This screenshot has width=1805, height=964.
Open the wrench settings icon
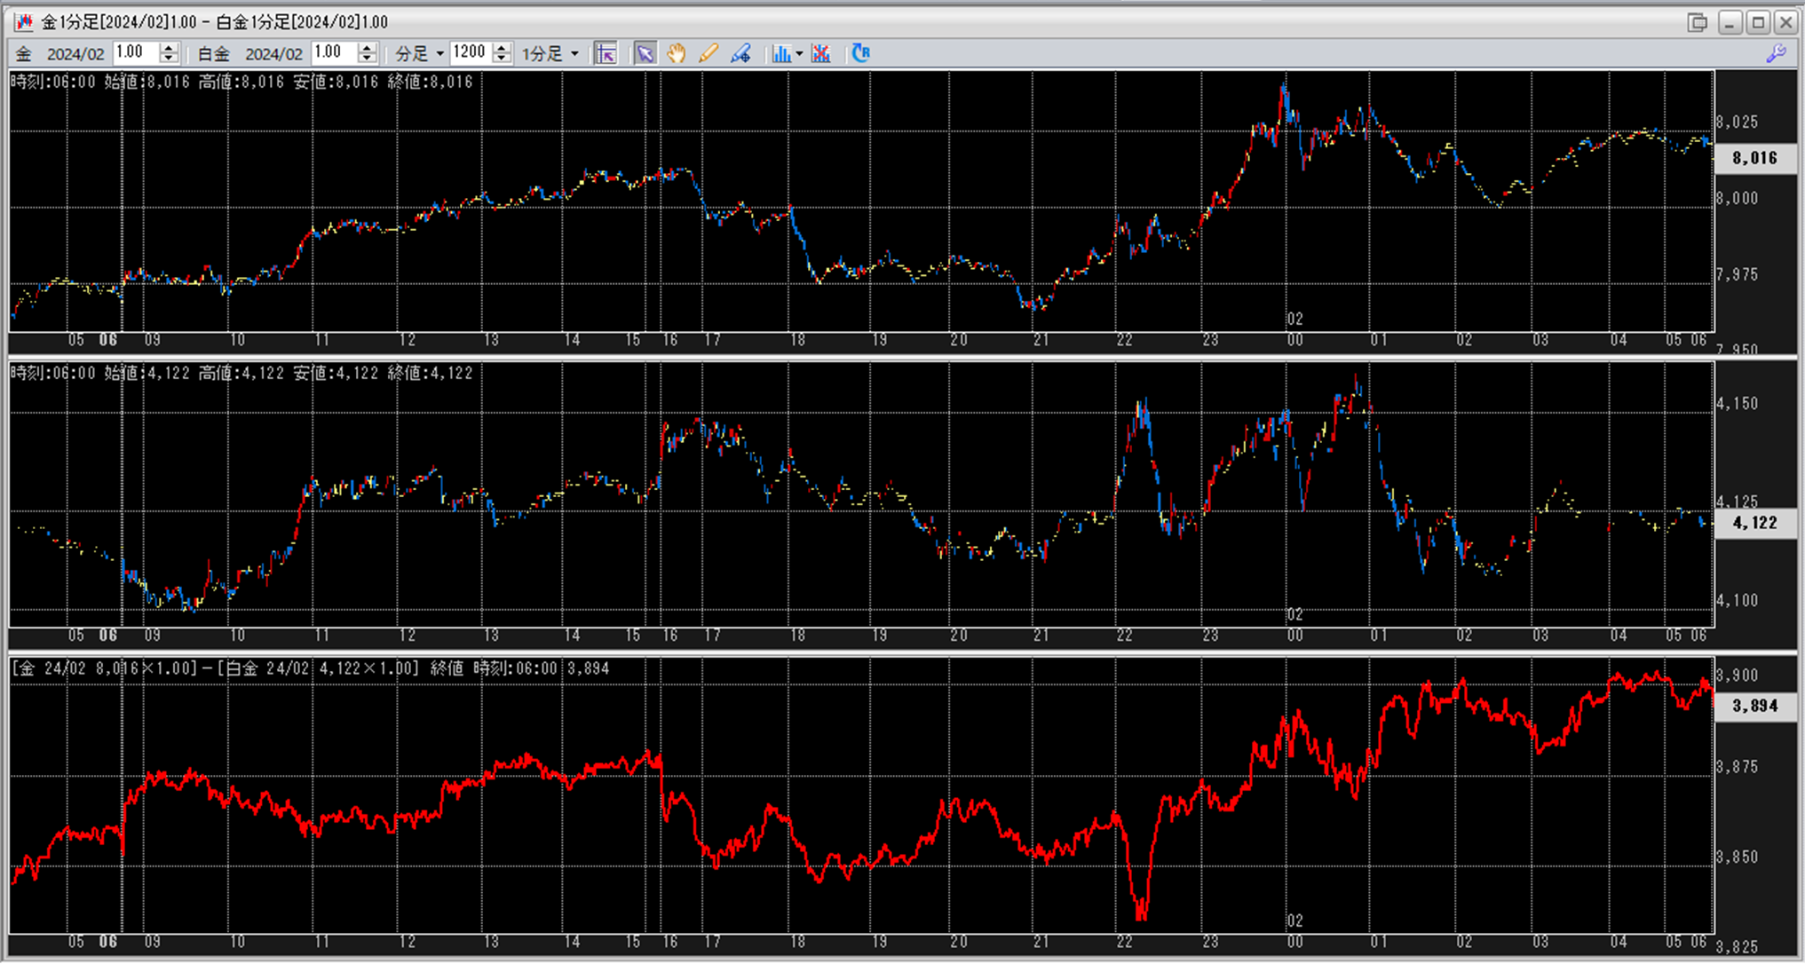point(1776,53)
